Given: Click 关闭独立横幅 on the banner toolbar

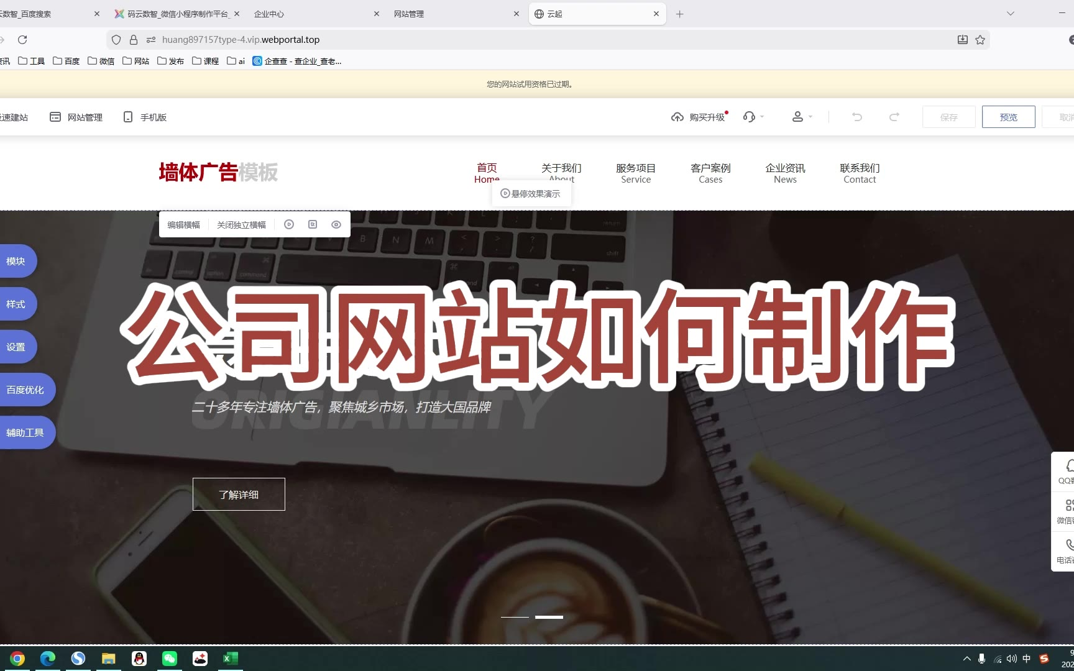Looking at the screenshot, I should point(241,225).
